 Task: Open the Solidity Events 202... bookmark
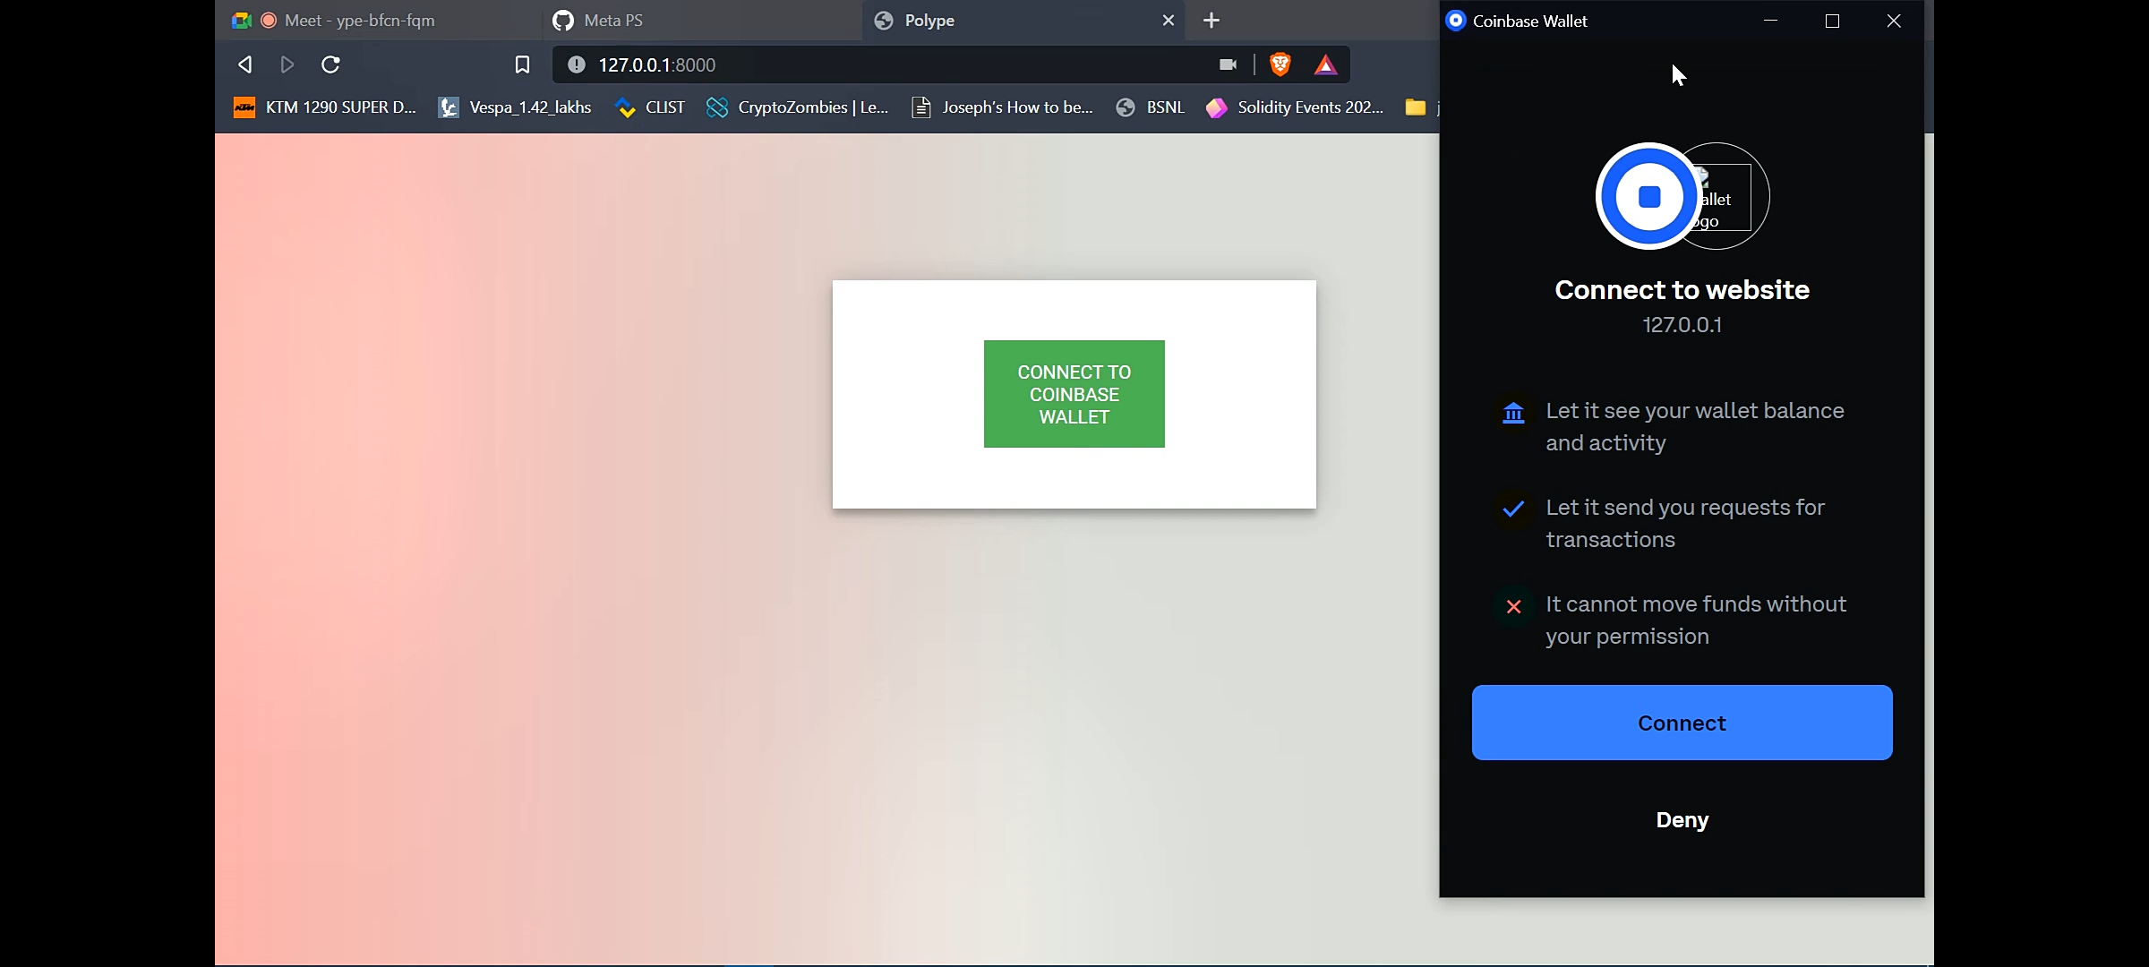(1295, 107)
